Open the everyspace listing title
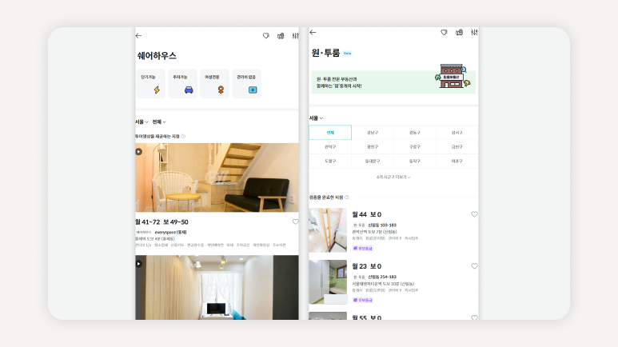 [x=170, y=232]
